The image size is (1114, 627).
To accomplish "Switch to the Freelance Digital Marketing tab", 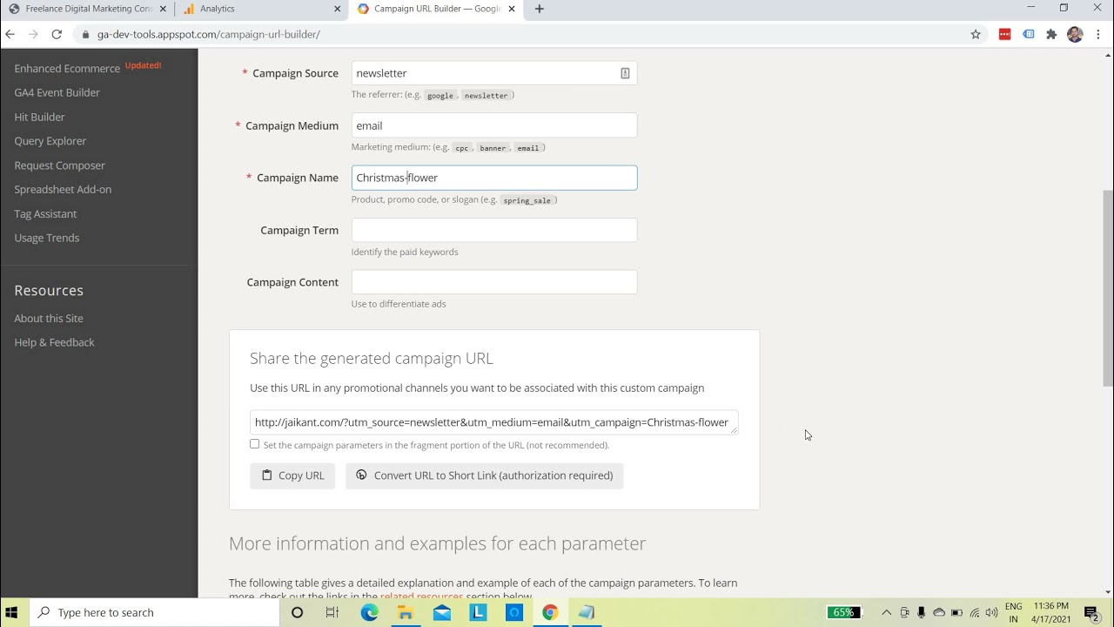I will (88, 9).
